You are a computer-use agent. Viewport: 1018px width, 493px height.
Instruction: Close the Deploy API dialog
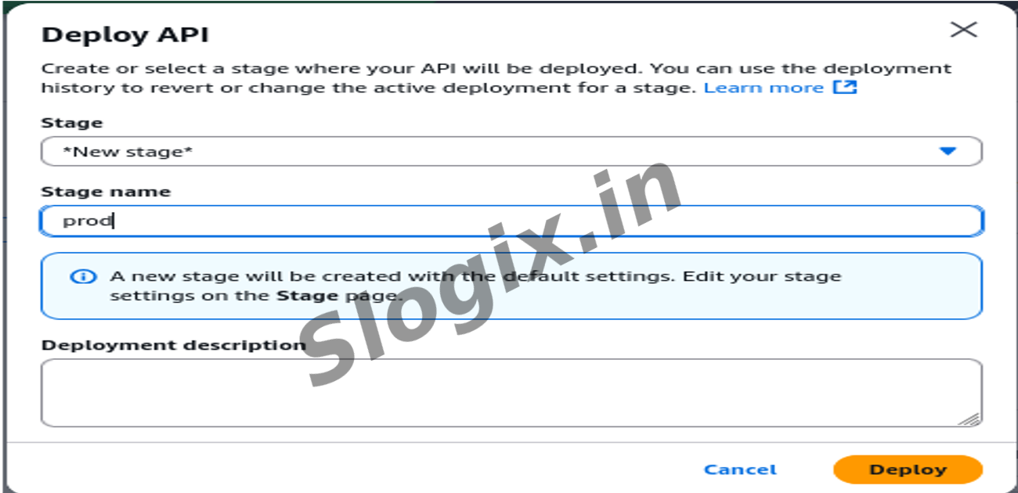962,31
